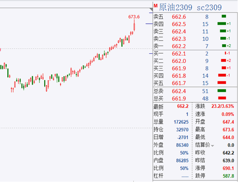Click the 总卖 average price 662.4
The height and width of the screenshot is (182, 238).
point(179,91)
